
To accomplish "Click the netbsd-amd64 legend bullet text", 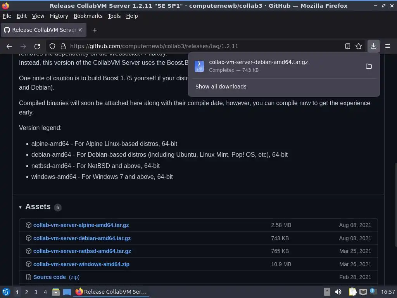I will pyautogui.click(x=95, y=166).
